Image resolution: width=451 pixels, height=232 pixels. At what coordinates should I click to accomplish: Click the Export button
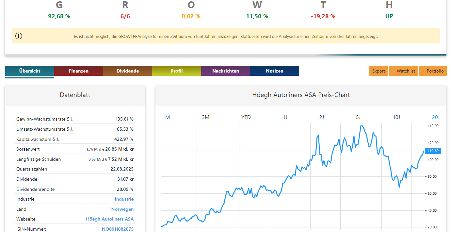click(379, 71)
